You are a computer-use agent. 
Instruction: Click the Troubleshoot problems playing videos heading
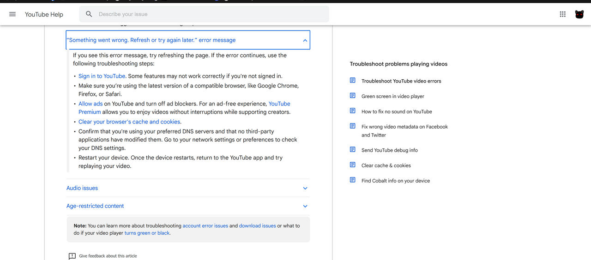[x=398, y=64]
